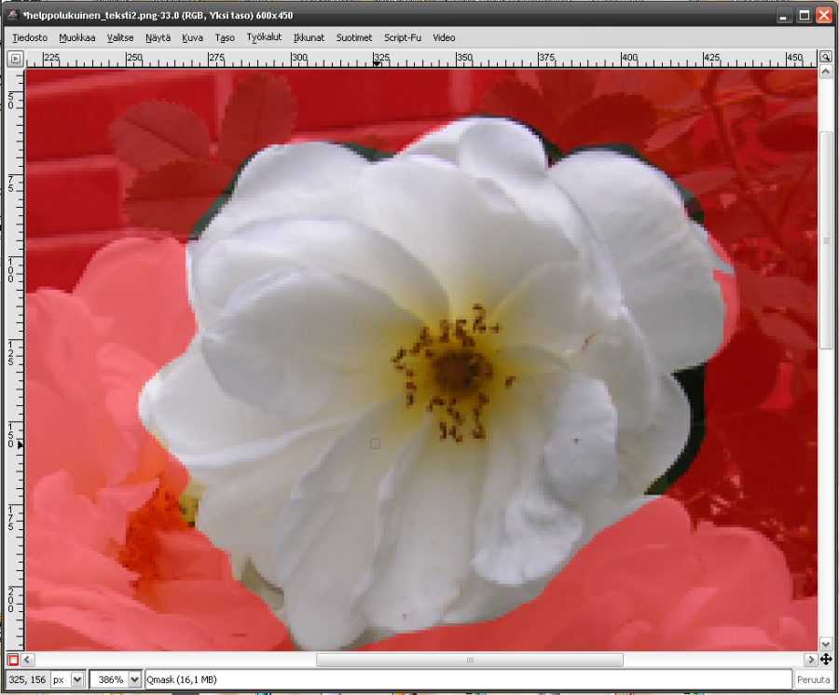Click the Qmask (16,1 MB) status text
The image size is (839, 695).
point(182,679)
